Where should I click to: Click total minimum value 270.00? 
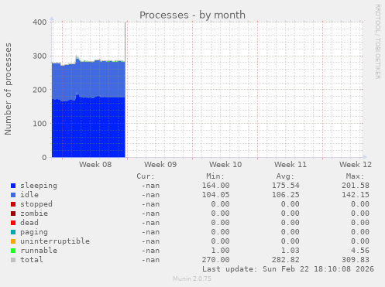click(215, 260)
